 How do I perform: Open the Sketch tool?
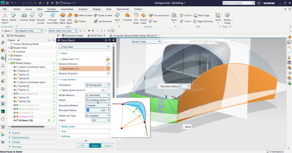click(x=13, y=17)
